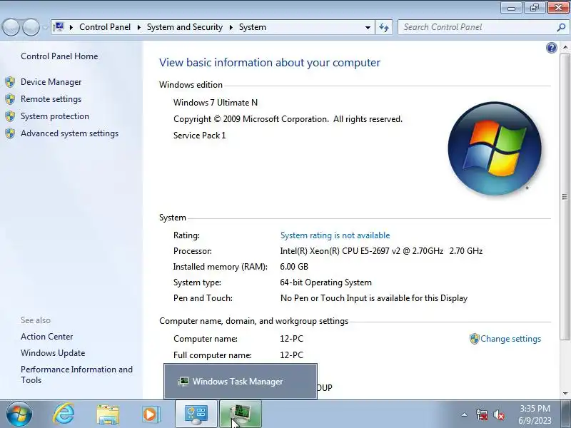Click the vertical scrollbar thumb
Viewport: 571px width, 428px height.
coord(565,197)
